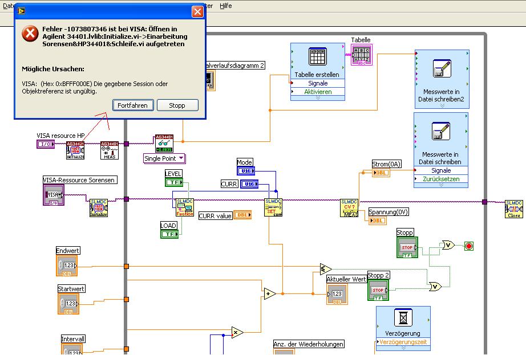This screenshot has width=526, height=355.
Task: Click the Tabelle erstellen Express VI icon
Action: pyautogui.click(x=317, y=56)
